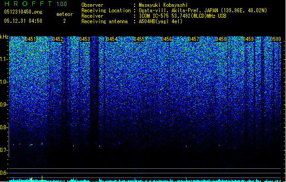Click the 0.8 kHz axis label

click(x=4, y=127)
